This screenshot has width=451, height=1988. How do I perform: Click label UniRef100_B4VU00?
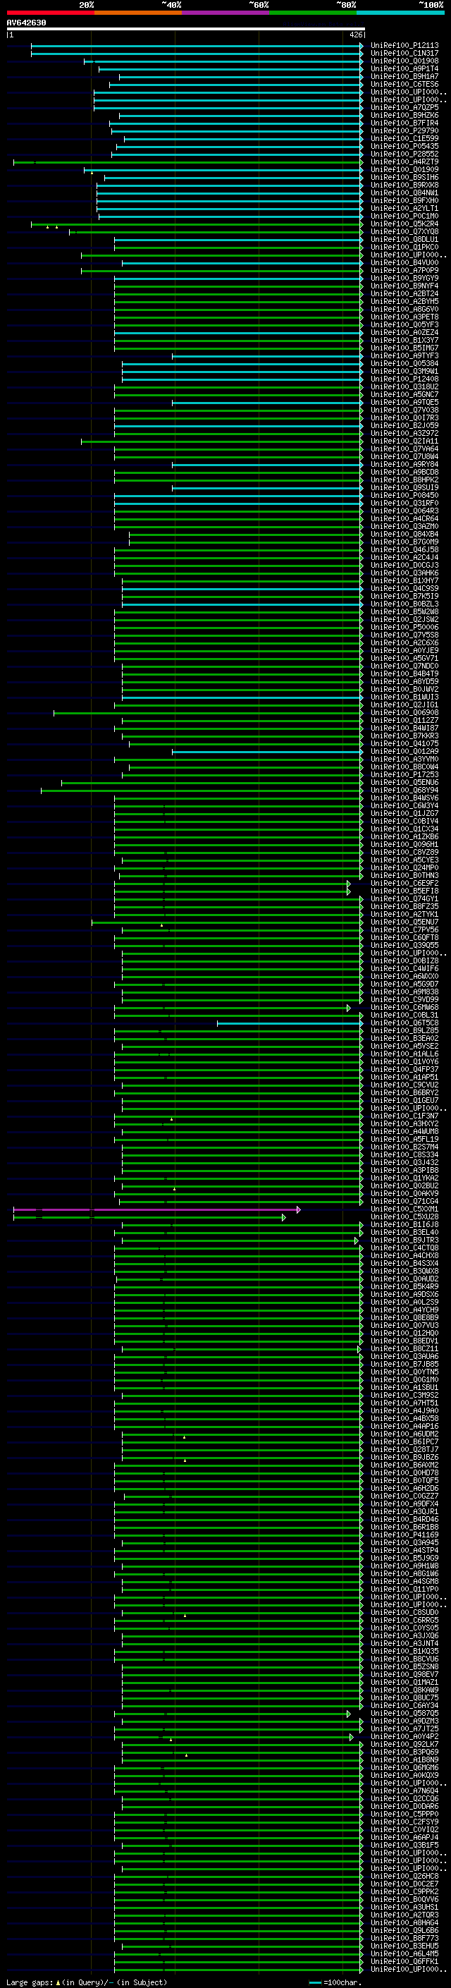[404, 263]
